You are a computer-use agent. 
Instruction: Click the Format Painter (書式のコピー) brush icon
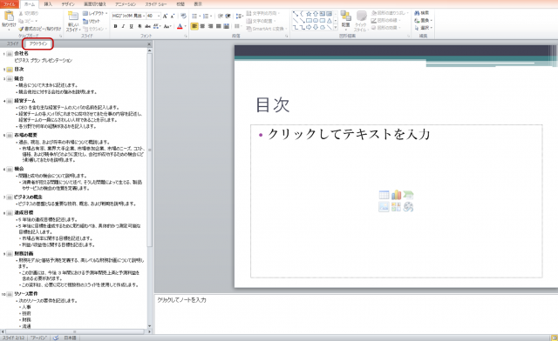click(21, 29)
